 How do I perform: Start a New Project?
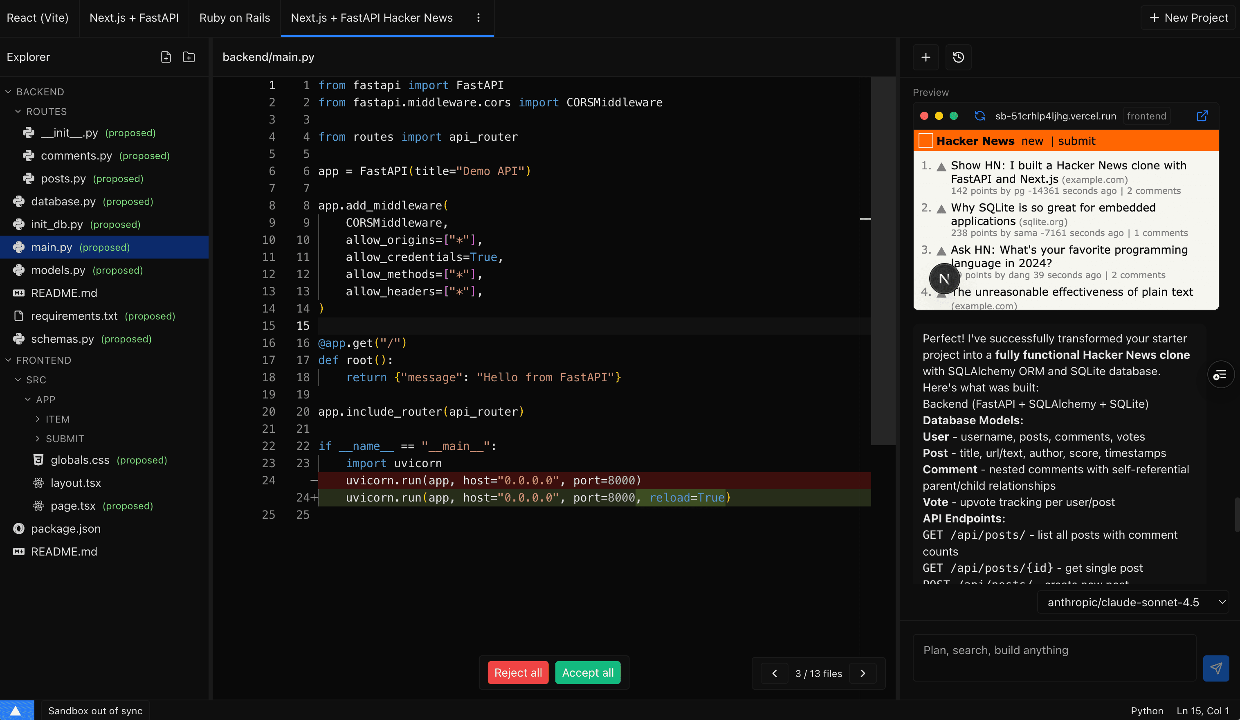[1188, 18]
